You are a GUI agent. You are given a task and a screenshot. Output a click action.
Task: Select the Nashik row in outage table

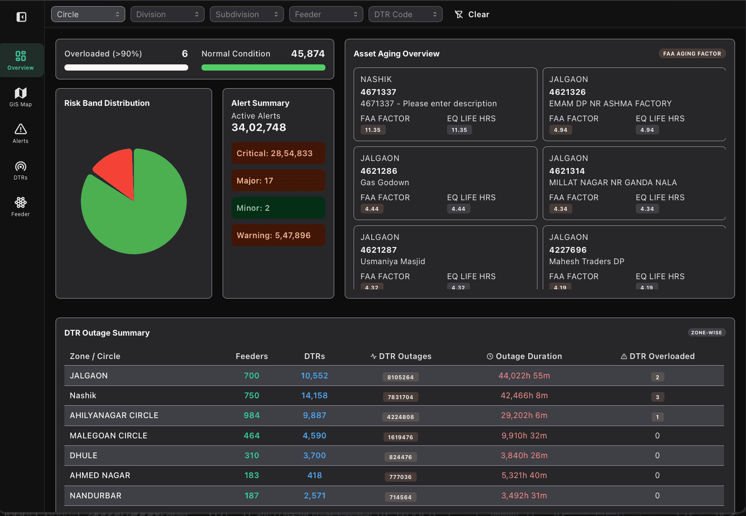[394, 396]
